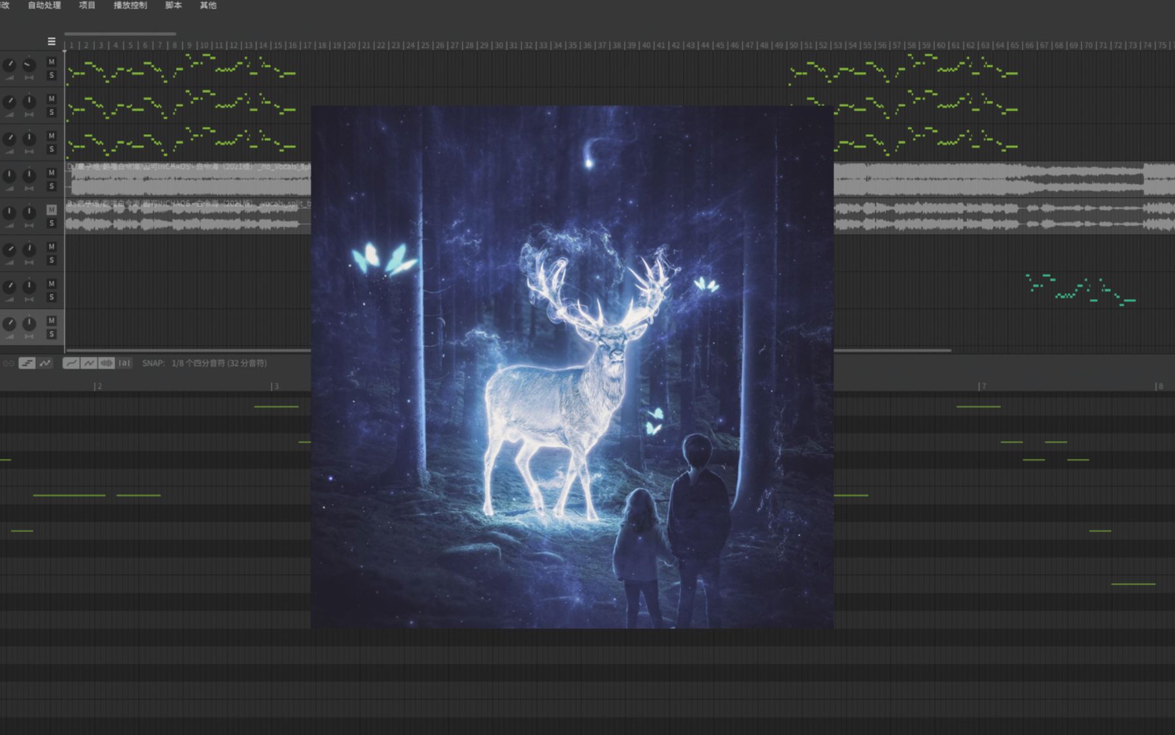Mute the first vocal track
The width and height of the screenshot is (1175, 735).
click(x=52, y=62)
